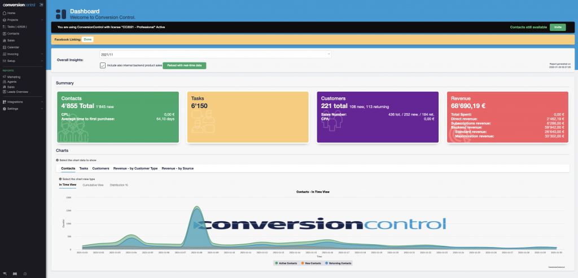Click Leads Overview icon in sidebar
This screenshot has height=278, width=578.
tap(5, 92)
